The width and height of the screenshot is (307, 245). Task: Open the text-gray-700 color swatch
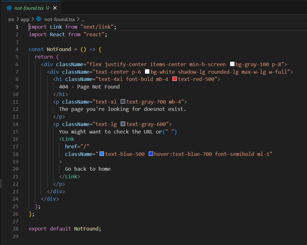coord(123,101)
